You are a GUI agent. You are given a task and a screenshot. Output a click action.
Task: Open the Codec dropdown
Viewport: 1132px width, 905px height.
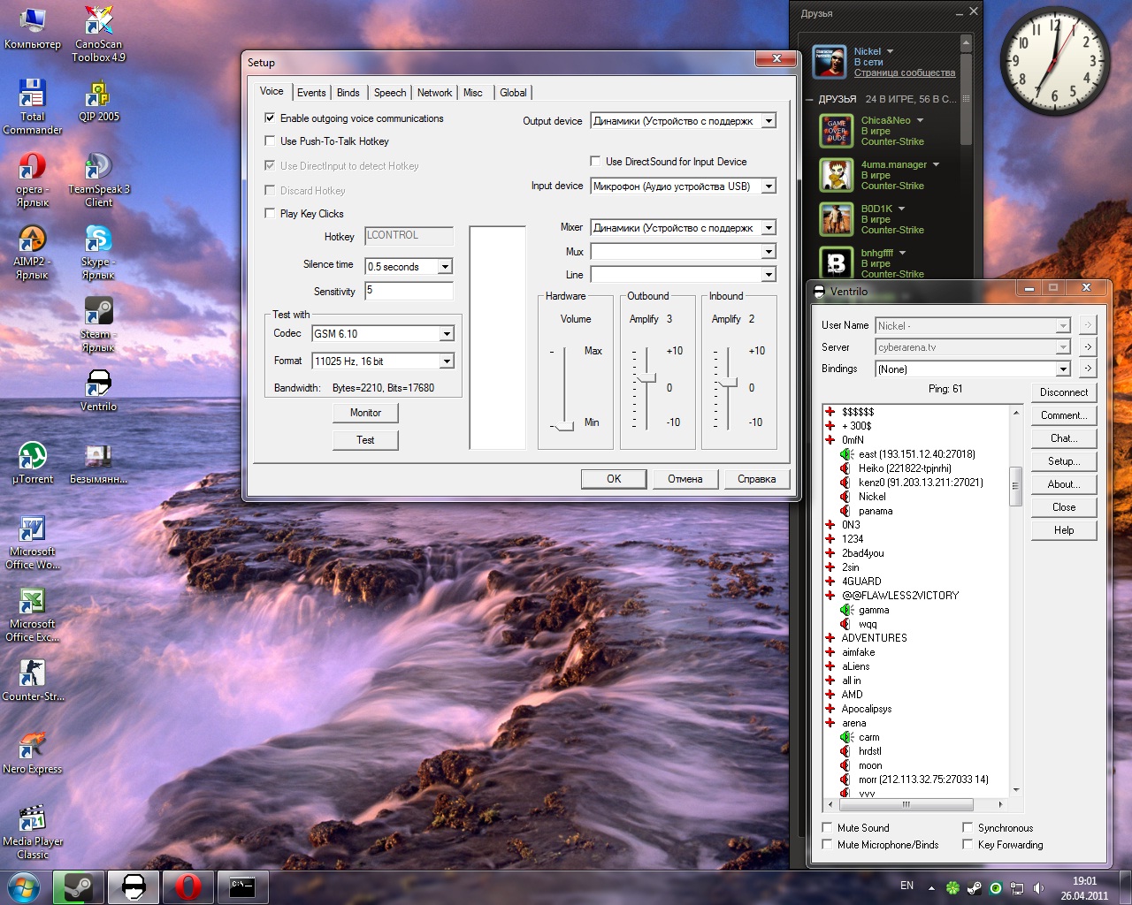[x=447, y=334]
